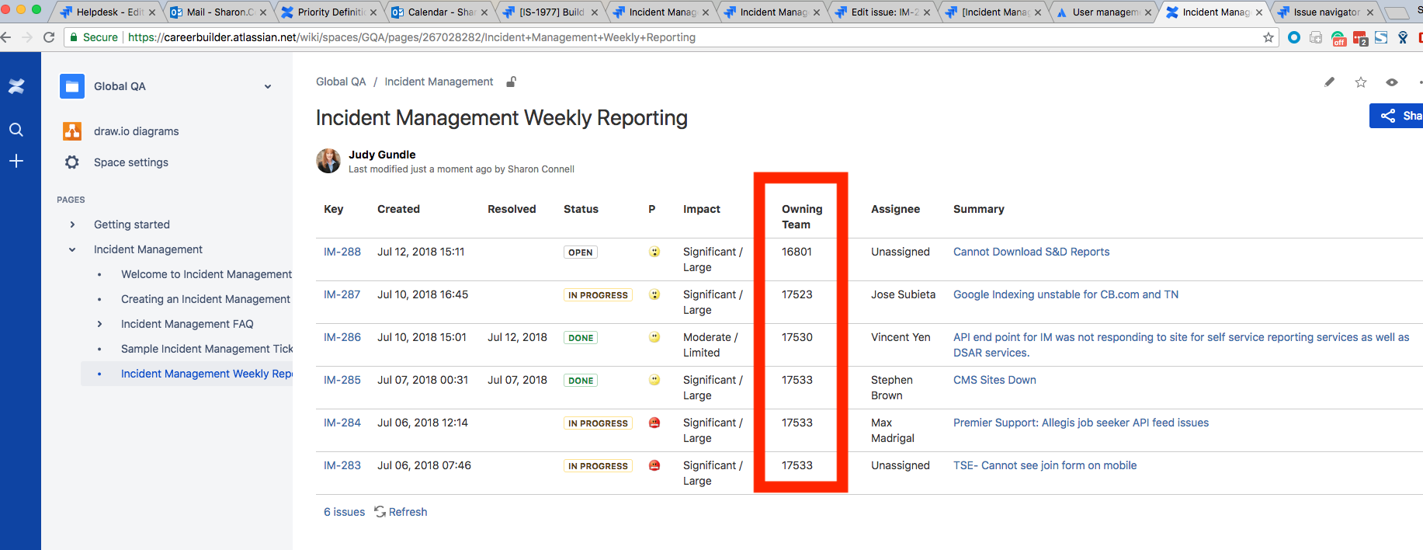Click the create plus icon in sidebar
Viewport: 1423px width, 550px height.
click(16, 161)
